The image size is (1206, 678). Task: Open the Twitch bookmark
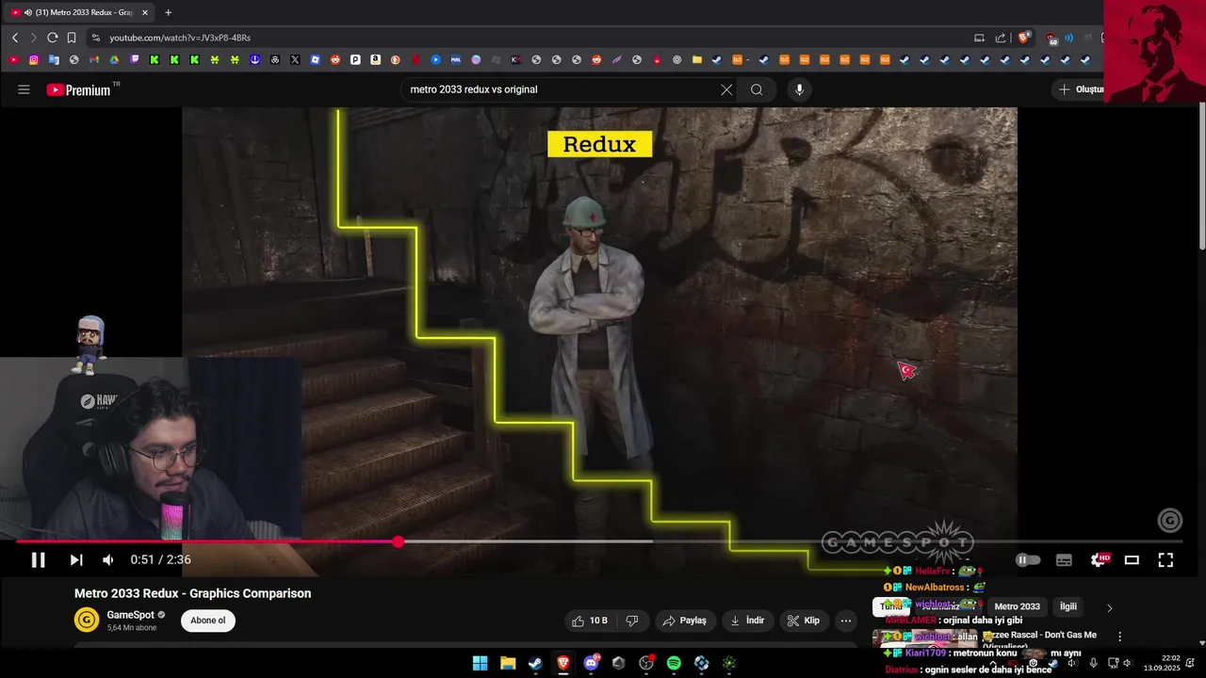click(x=135, y=59)
